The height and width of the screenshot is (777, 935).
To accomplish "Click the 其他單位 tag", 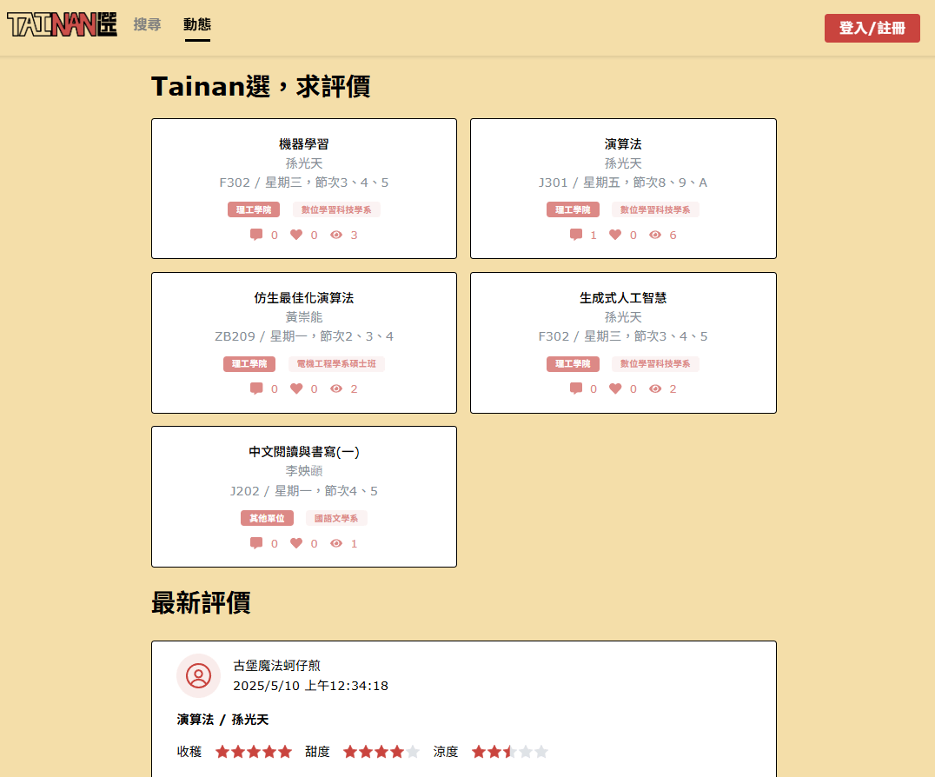I will coord(267,518).
